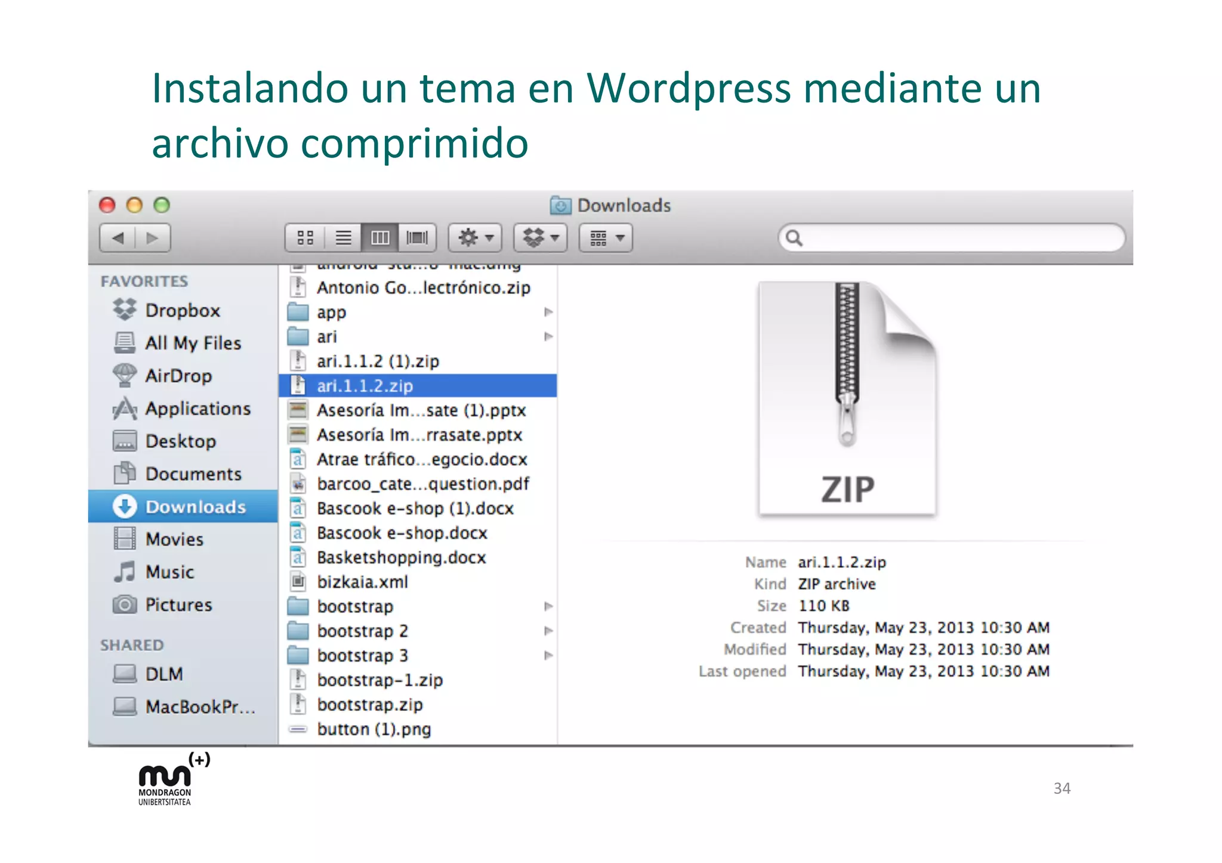The width and height of the screenshot is (1222, 863).
Task: Expand the bootstrap 2 folder arrow
Action: 548,631
